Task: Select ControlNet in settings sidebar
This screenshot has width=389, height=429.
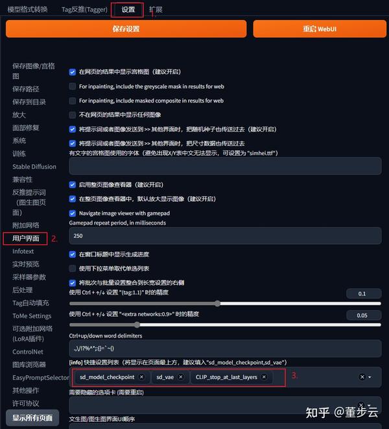Action: coord(28,352)
